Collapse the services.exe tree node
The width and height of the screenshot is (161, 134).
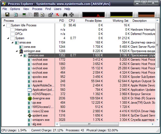[x=21, y=55]
